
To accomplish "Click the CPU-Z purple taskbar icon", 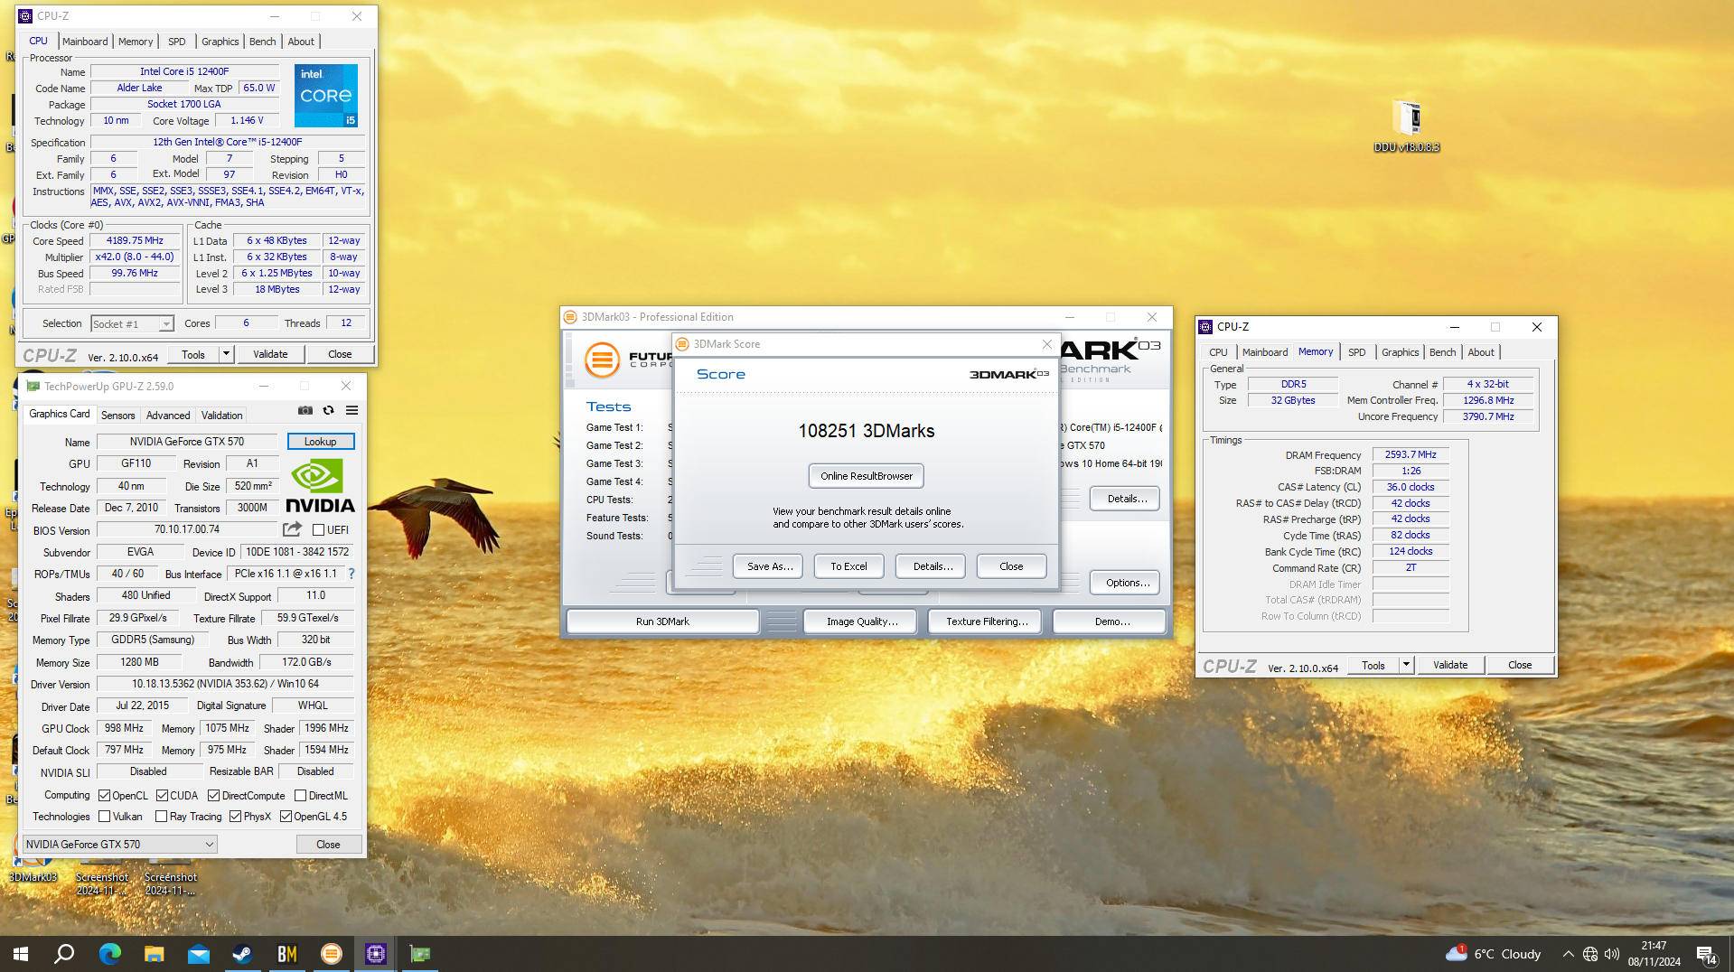I will pos(376,954).
